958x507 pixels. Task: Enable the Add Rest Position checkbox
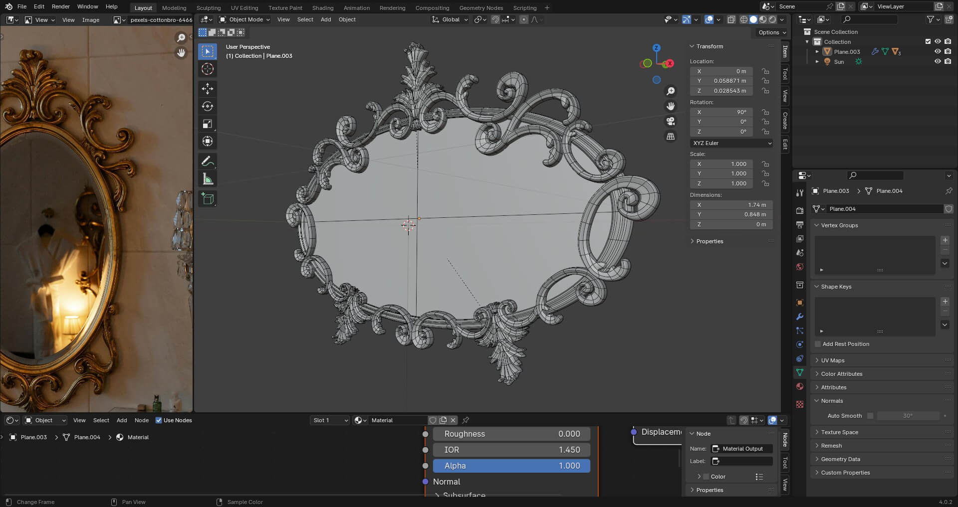pyautogui.click(x=818, y=344)
